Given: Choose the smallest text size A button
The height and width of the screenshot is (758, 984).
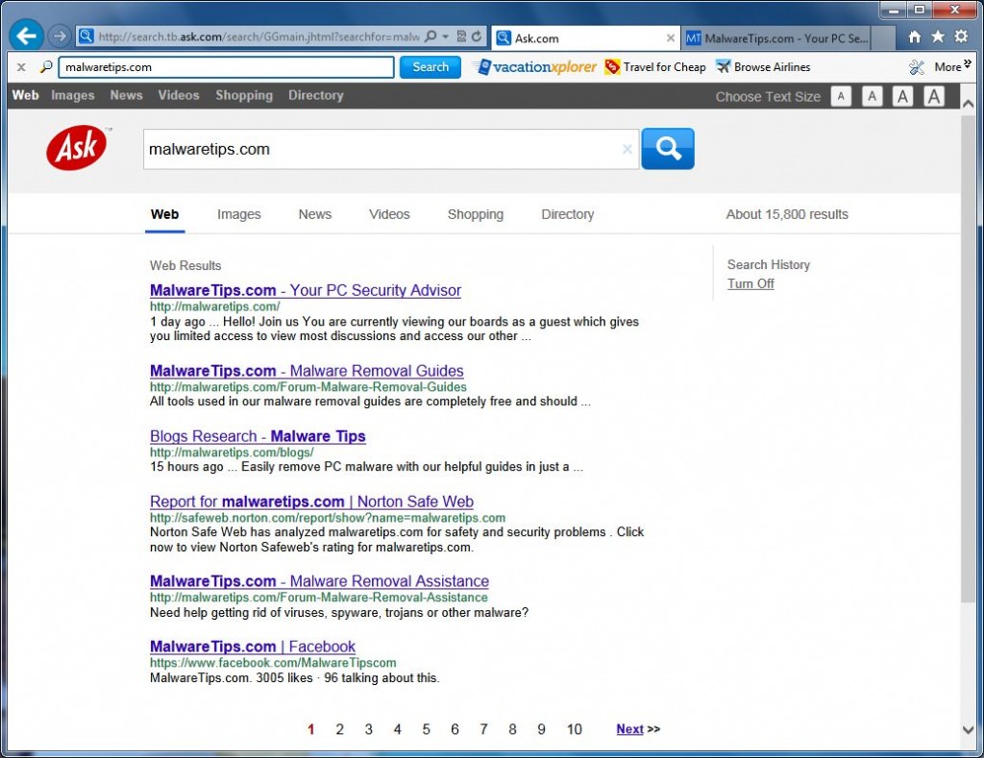Looking at the screenshot, I should point(841,96).
